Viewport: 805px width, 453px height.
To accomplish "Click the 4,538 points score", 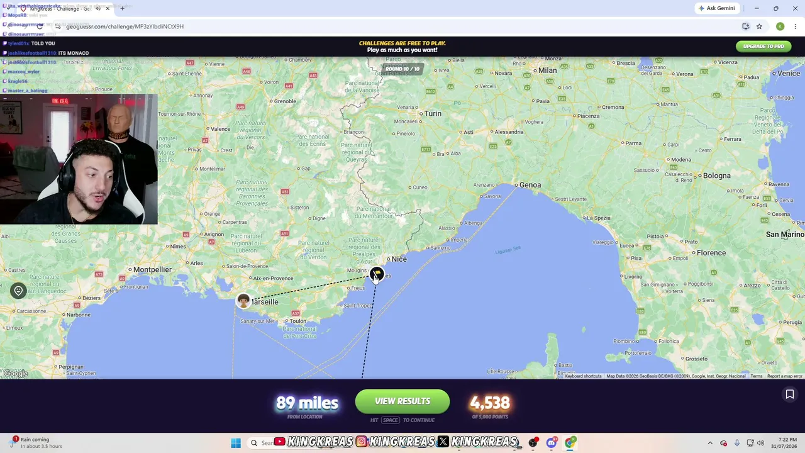I will click(489, 403).
